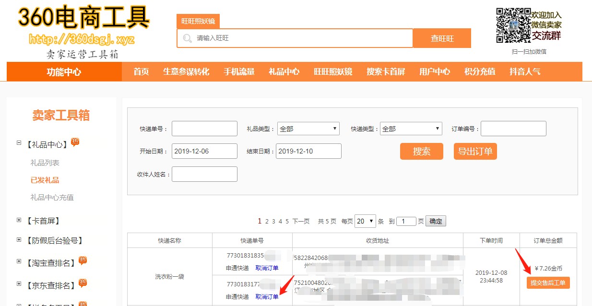The height and width of the screenshot is (306, 592).
Task: Expand the 【卡首屏】 sidebar section
Action: (x=19, y=220)
